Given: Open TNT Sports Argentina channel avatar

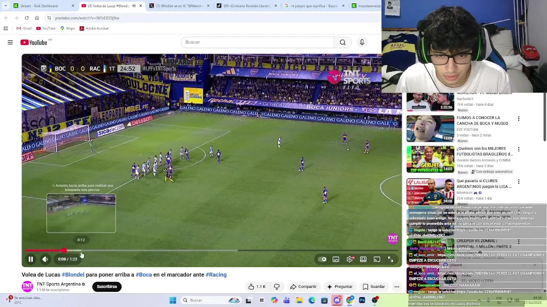Looking at the screenshot, I should (x=27, y=287).
